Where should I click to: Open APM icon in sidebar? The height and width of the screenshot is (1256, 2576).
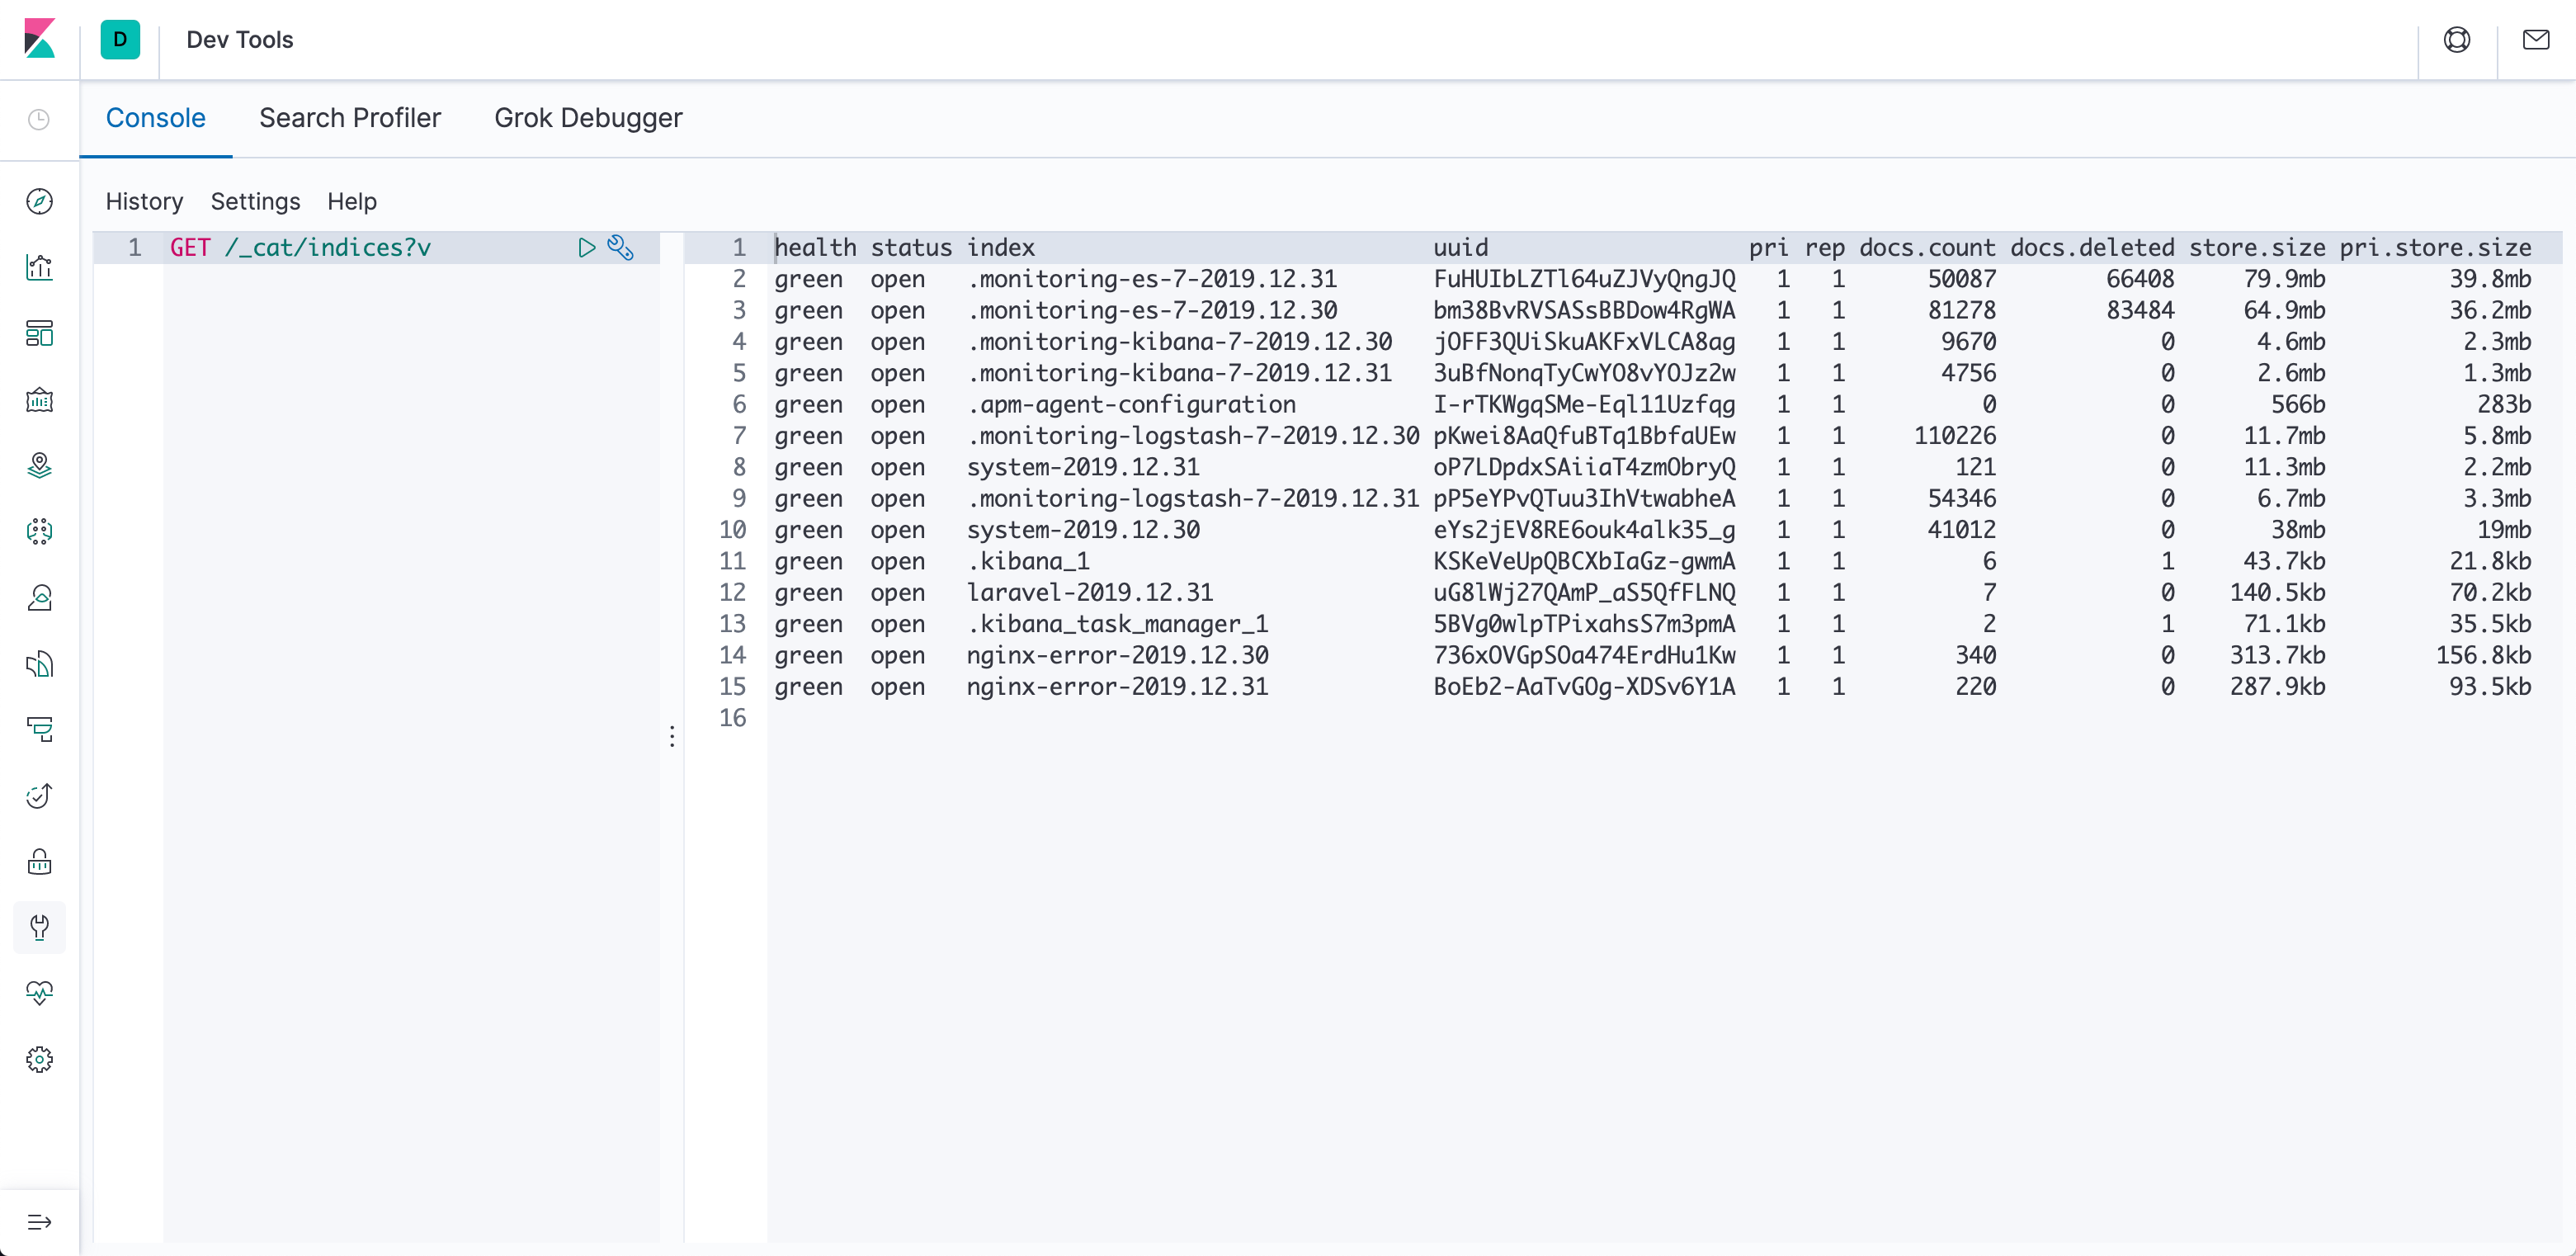39,729
